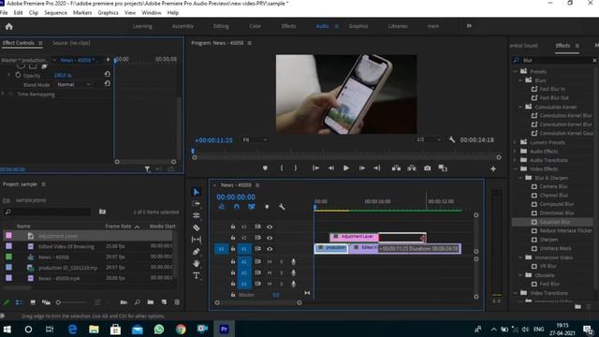Screen dimensions: 599x337
Task: Open the Graphics menu
Action: [109, 12]
